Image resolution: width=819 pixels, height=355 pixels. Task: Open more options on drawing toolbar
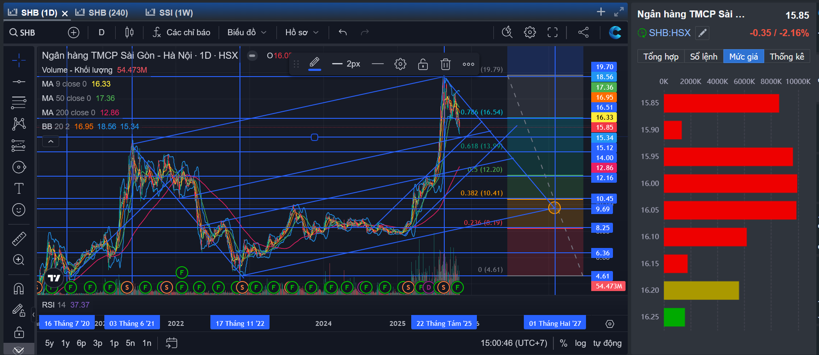(468, 64)
